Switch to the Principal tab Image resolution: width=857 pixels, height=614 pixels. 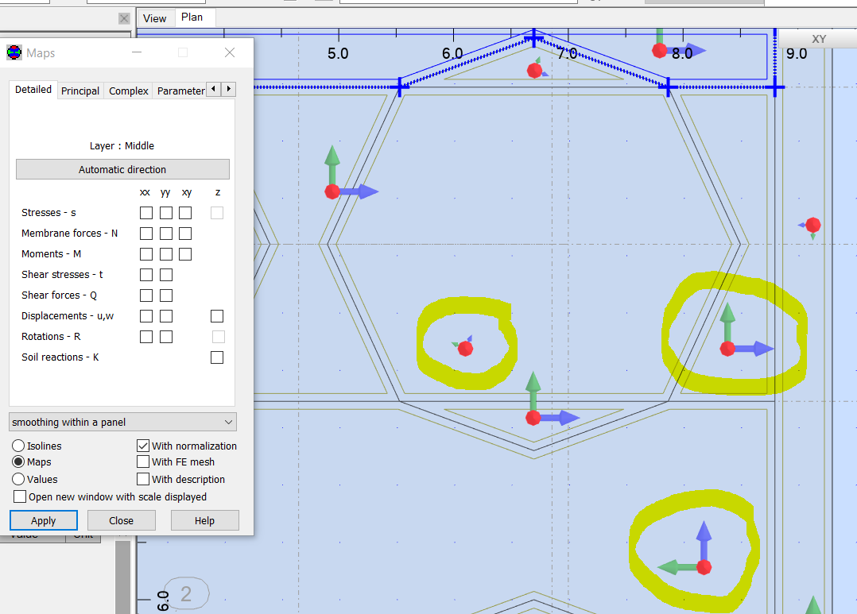pos(79,90)
